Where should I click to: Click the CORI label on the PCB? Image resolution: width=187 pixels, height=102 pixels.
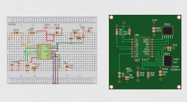tap(155, 20)
